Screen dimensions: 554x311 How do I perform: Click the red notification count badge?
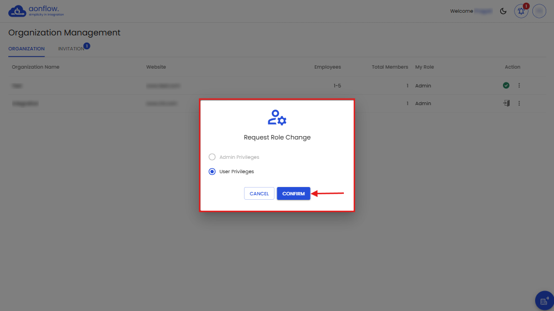(526, 6)
